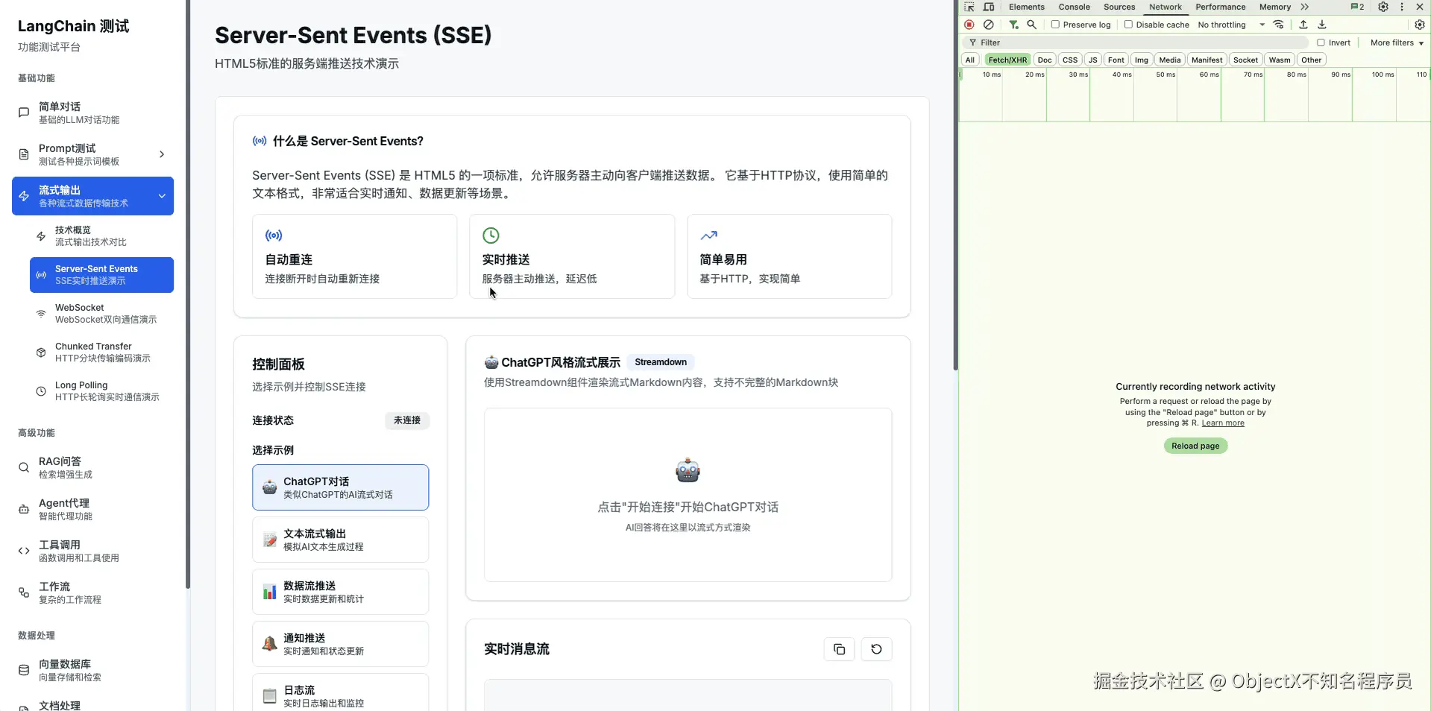The height and width of the screenshot is (711, 1431).
Task: Toggle the Fetch/XHR request type filter
Action: point(1007,60)
